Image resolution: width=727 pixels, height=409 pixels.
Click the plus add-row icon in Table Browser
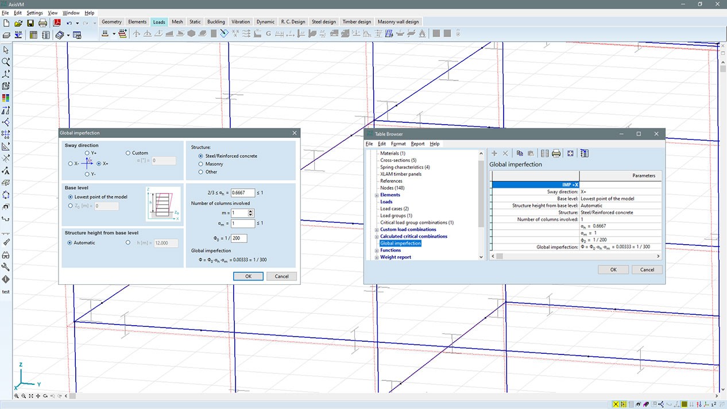point(494,153)
